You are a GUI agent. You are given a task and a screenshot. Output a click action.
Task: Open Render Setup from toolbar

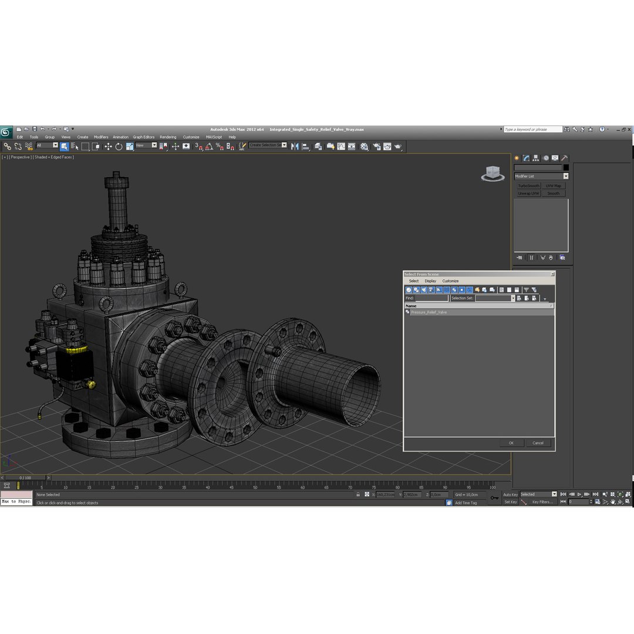[x=376, y=146]
